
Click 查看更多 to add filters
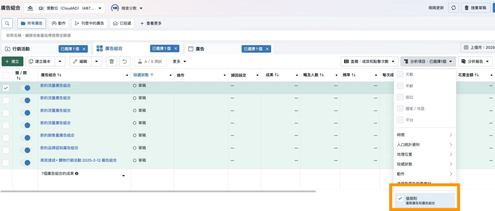coord(151,23)
